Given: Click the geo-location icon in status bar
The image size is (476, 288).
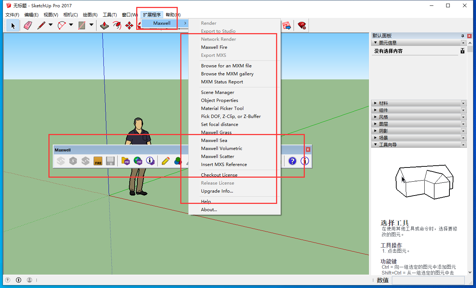Looking at the screenshot, I should 8,280.
